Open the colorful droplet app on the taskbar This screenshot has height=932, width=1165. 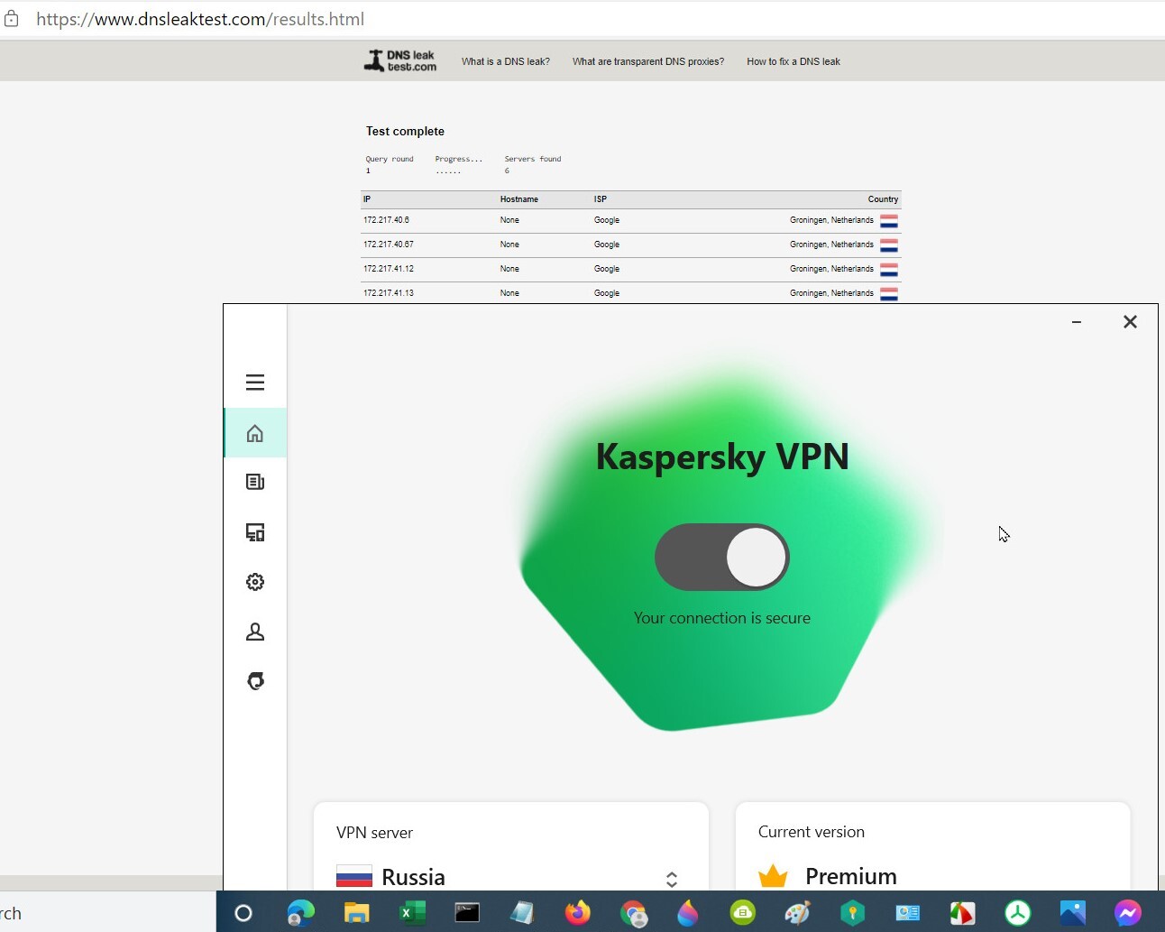(688, 913)
